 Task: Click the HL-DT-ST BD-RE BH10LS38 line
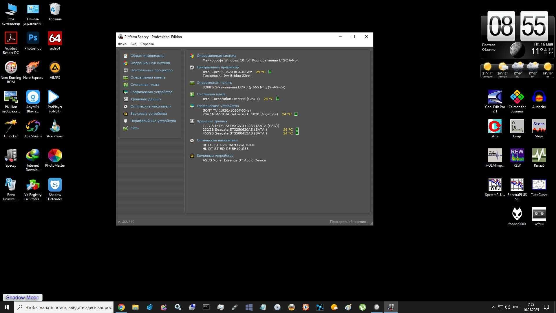(x=225, y=149)
